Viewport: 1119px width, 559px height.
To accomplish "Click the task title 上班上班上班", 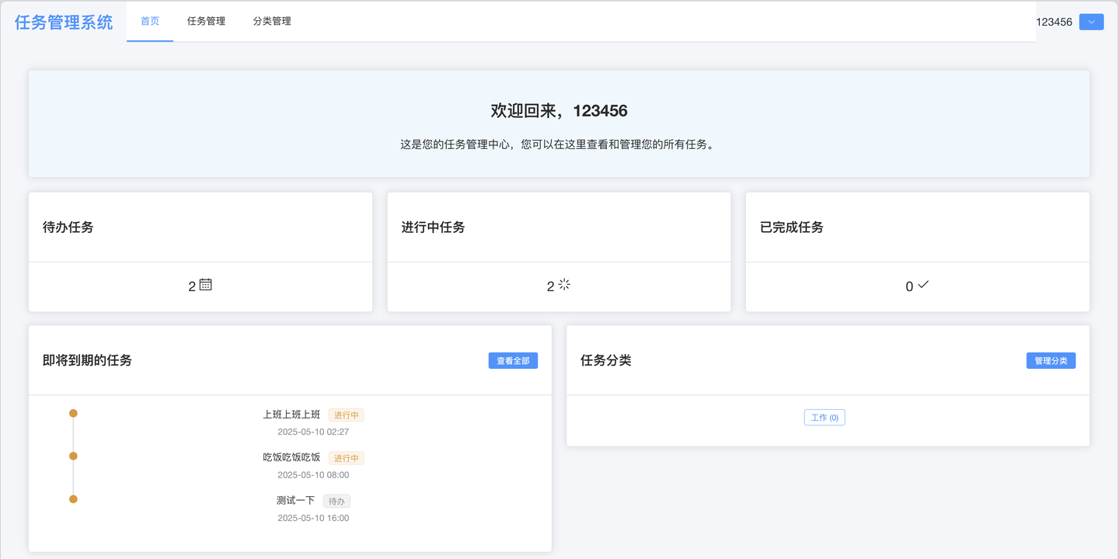I will point(291,415).
